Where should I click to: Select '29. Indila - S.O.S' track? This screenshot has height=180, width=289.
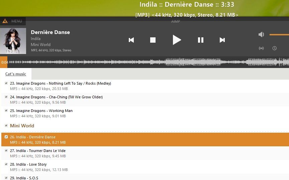(x=145, y=177)
